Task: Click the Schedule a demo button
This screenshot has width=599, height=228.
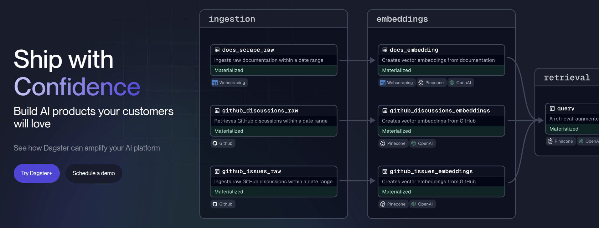Action: [x=94, y=173]
